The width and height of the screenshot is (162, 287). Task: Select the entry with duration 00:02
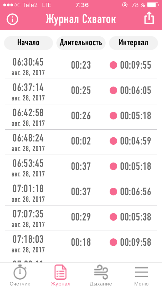tap(81, 142)
